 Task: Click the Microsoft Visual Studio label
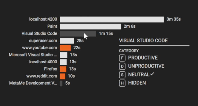(33, 55)
